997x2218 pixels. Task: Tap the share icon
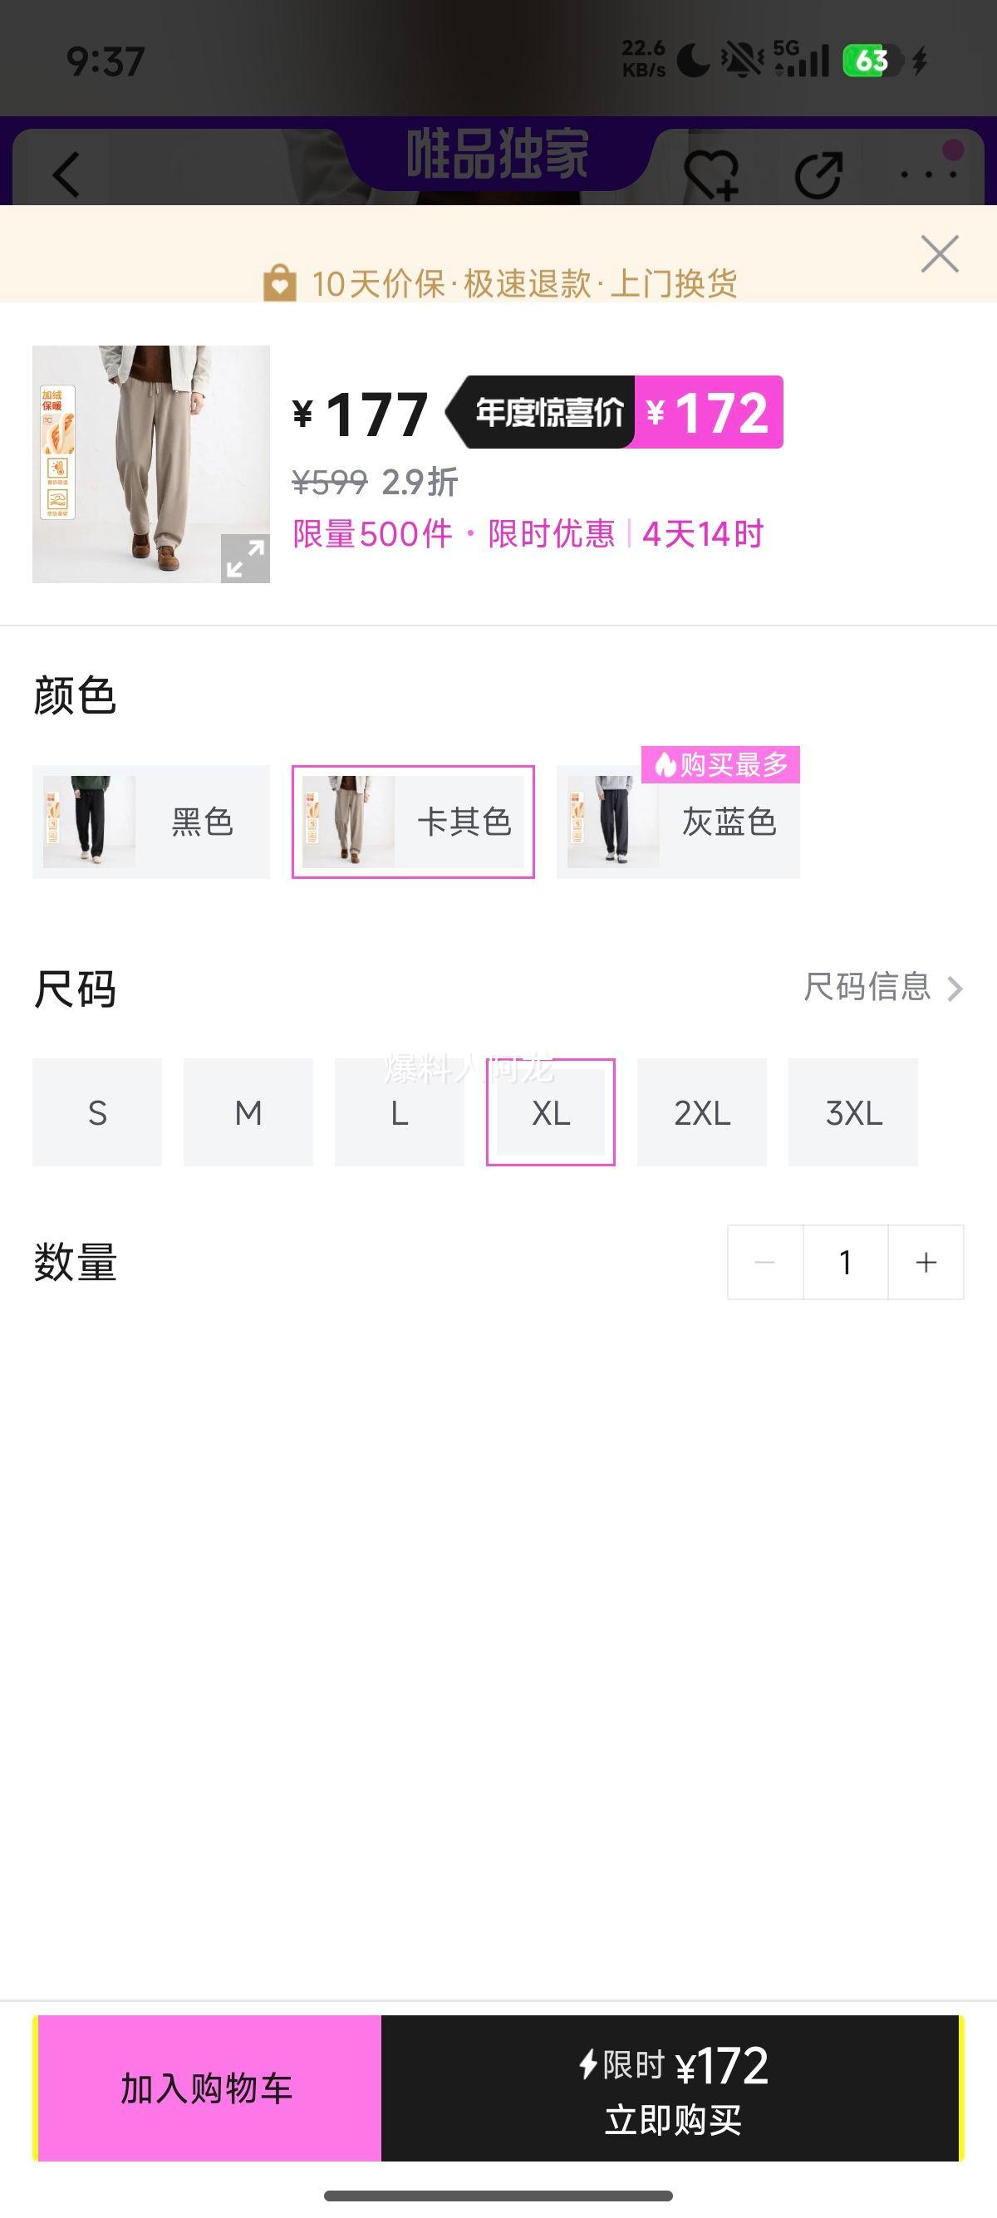click(x=818, y=174)
